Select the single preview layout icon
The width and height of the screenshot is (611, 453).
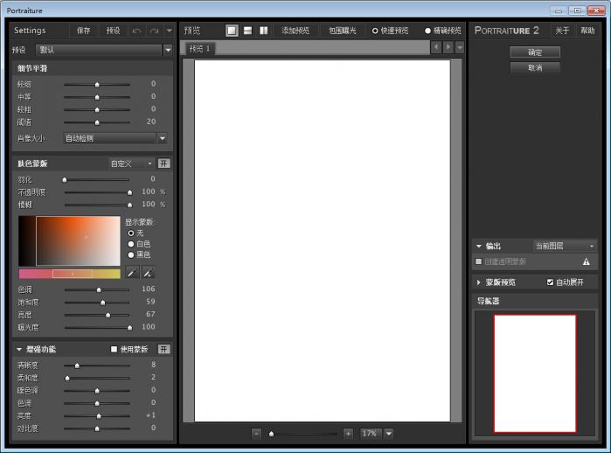pos(232,31)
